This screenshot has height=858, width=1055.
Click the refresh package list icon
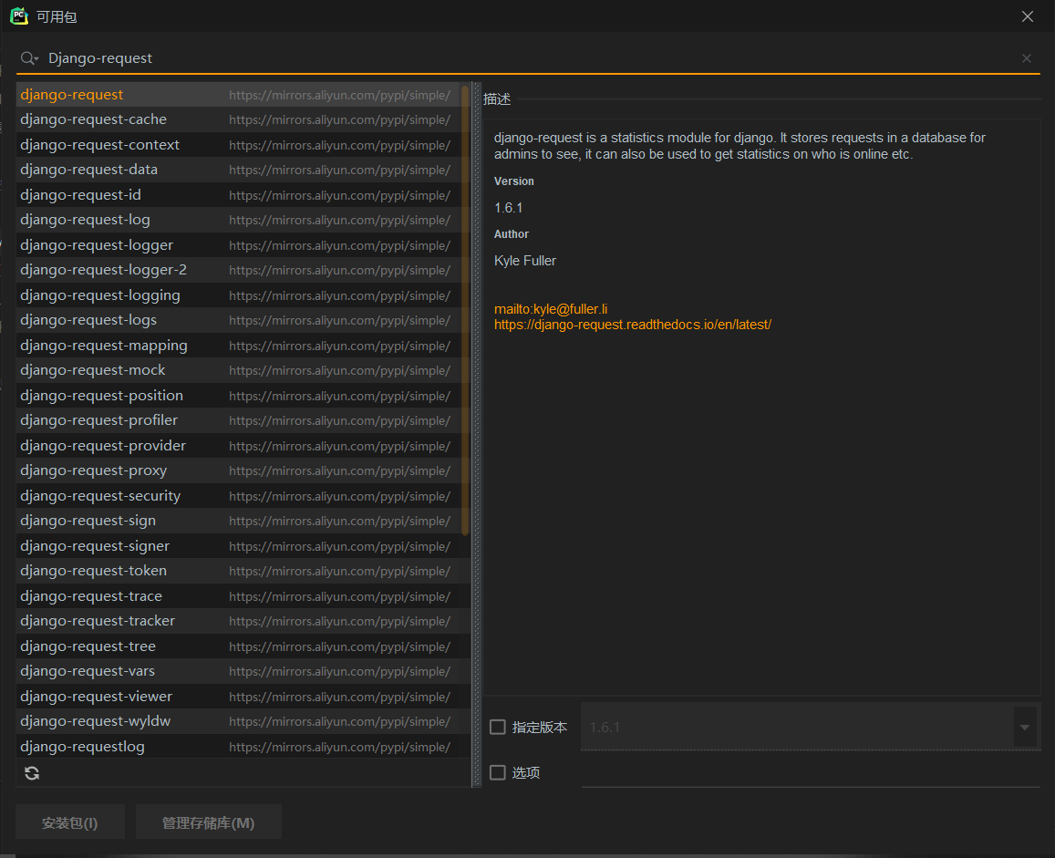(32, 773)
